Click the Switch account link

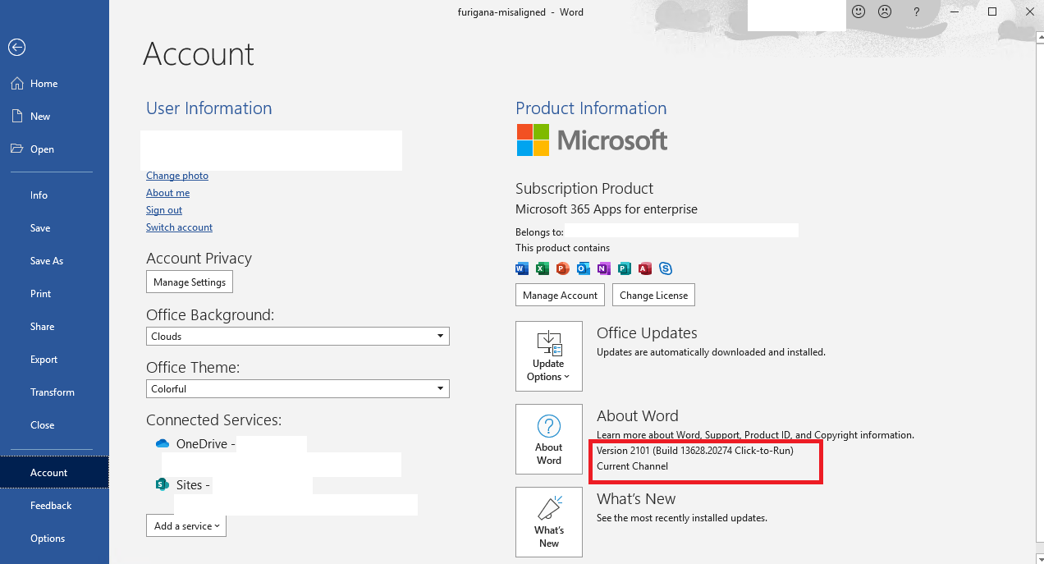(x=179, y=227)
